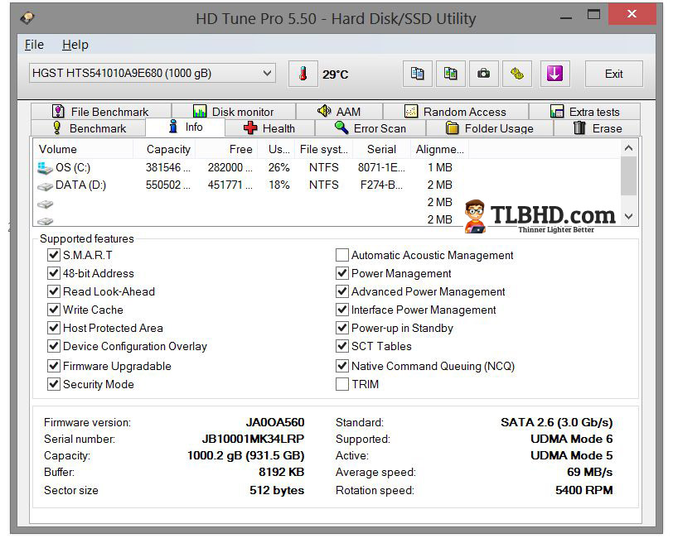Click the 8071-1E... serial cell
Viewport: 673px width, 543px height.
click(x=381, y=167)
